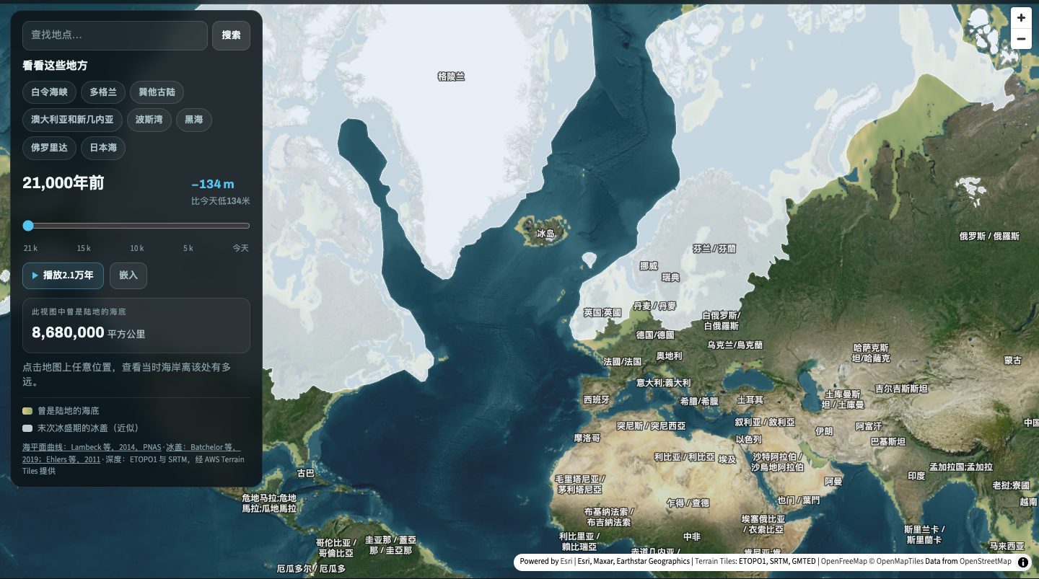
Task: Go to 巽他古陆 preset
Action: coord(157,92)
